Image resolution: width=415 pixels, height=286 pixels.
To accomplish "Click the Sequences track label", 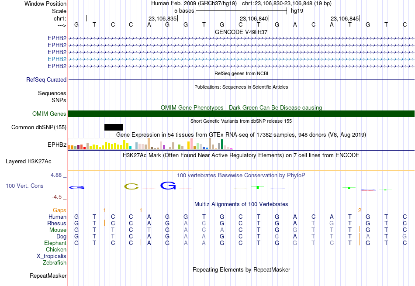I will (52, 93).
